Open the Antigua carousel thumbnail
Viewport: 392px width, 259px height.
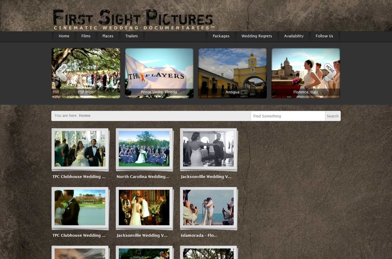click(232, 73)
